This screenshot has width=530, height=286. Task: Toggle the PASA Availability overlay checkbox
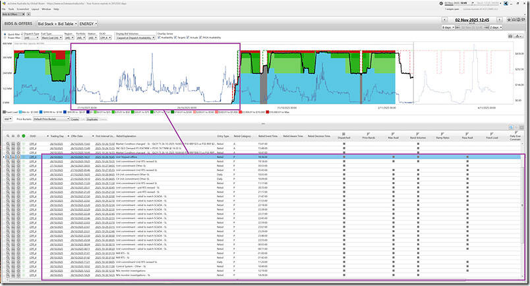(x=201, y=37)
